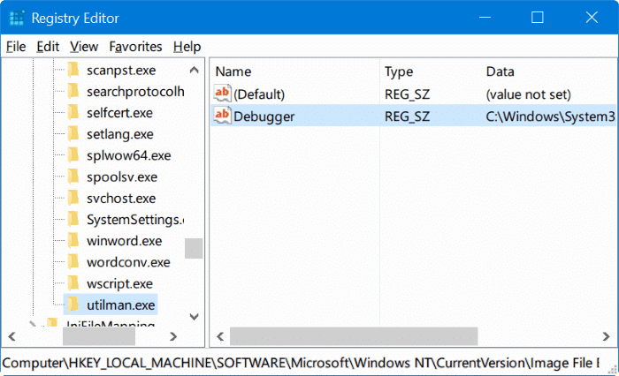Screen dimensions: 619x376
Task: Open the Edit menu
Action: [x=48, y=47]
